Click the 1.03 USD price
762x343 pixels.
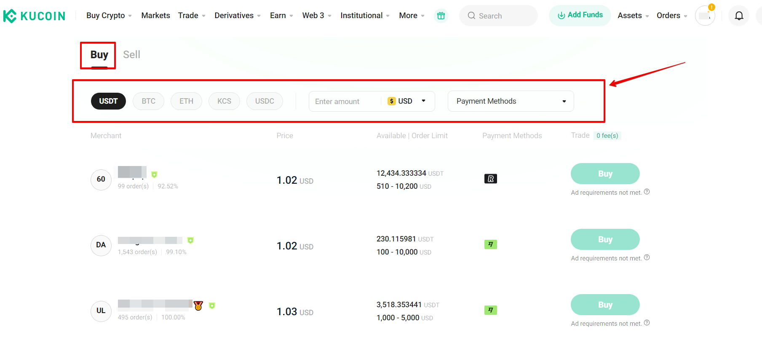(295, 312)
